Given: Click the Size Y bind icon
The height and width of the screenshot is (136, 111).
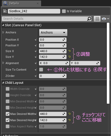Looking at the screenshot, I should [36, 57].
